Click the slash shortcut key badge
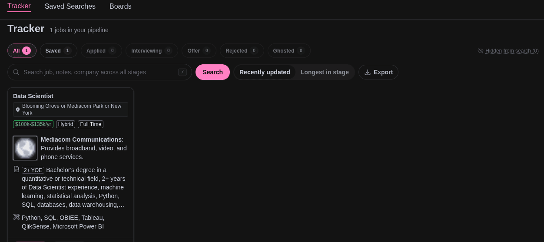 click(x=182, y=72)
